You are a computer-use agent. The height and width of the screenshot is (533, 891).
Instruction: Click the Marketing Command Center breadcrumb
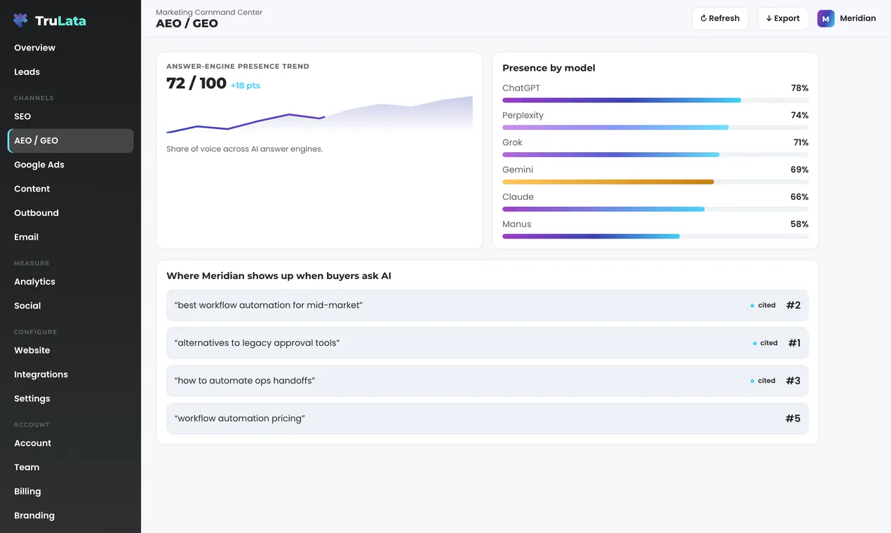point(209,12)
